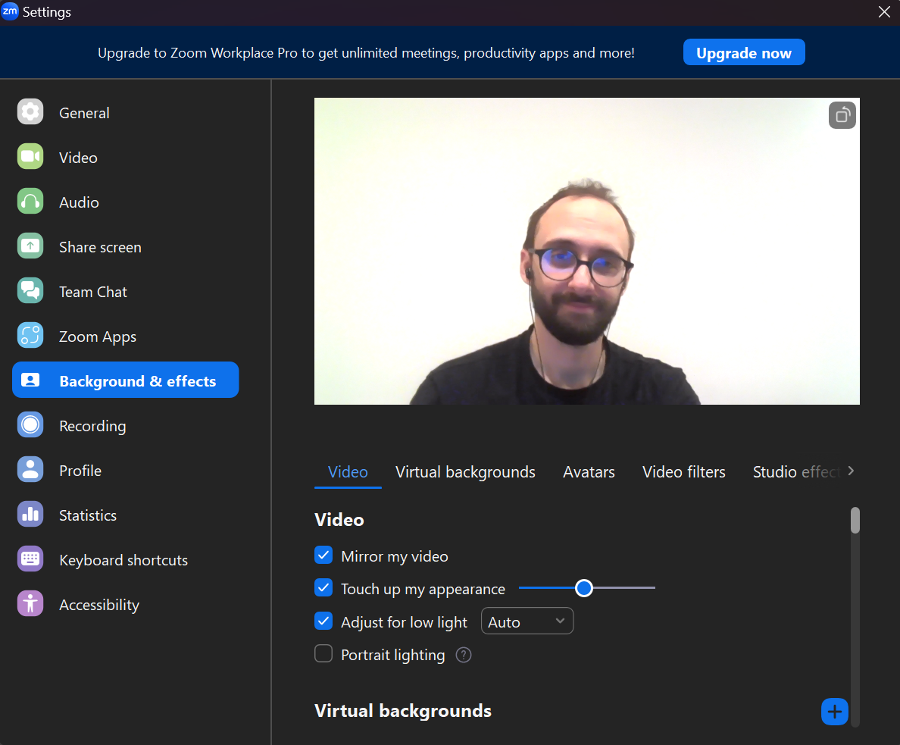Click the camera video preview
The height and width of the screenshot is (745, 900).
pos(586,251)
